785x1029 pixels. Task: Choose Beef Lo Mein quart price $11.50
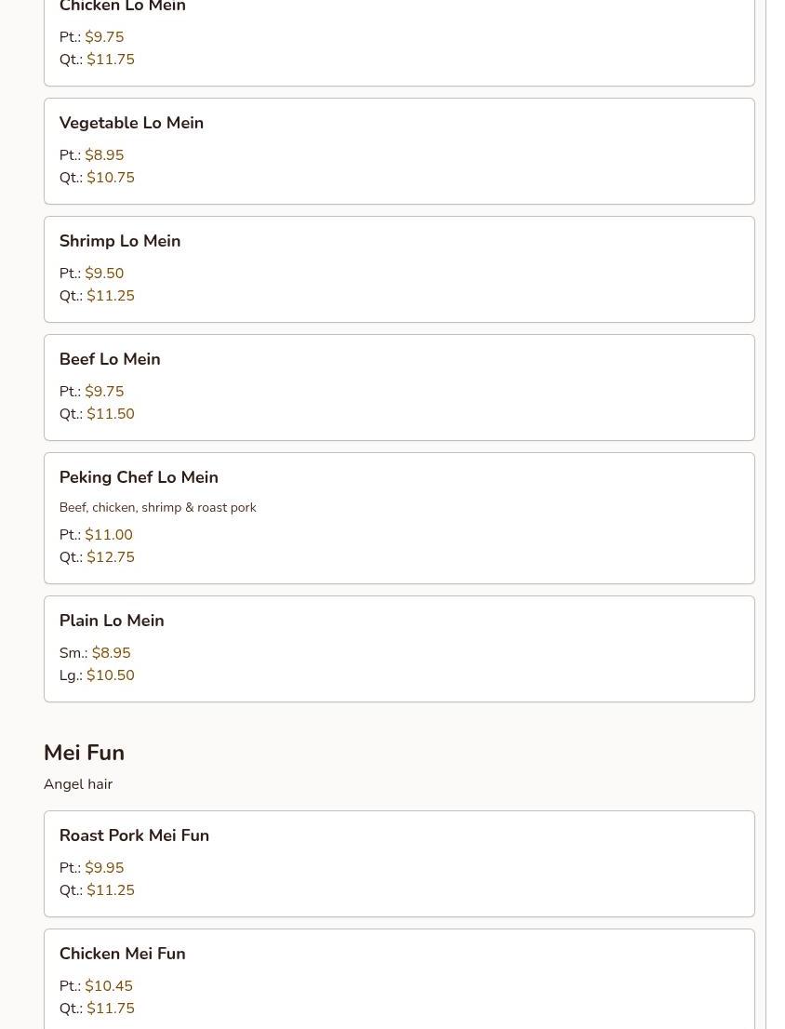click(111, 414)
